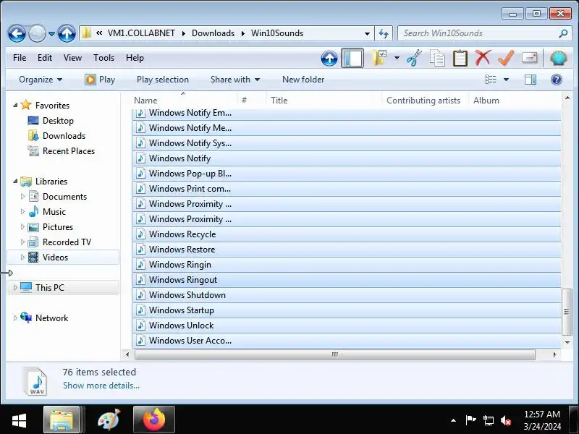
Task: Sort by Contributing artists column header
Action: [x=425, y=101]
